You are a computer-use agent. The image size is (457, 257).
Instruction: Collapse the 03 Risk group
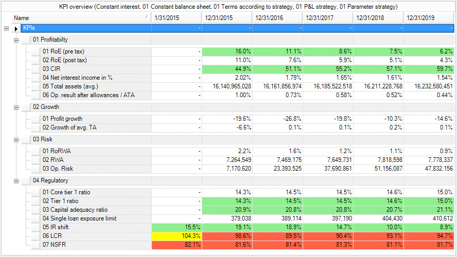[x=16, y=139]
